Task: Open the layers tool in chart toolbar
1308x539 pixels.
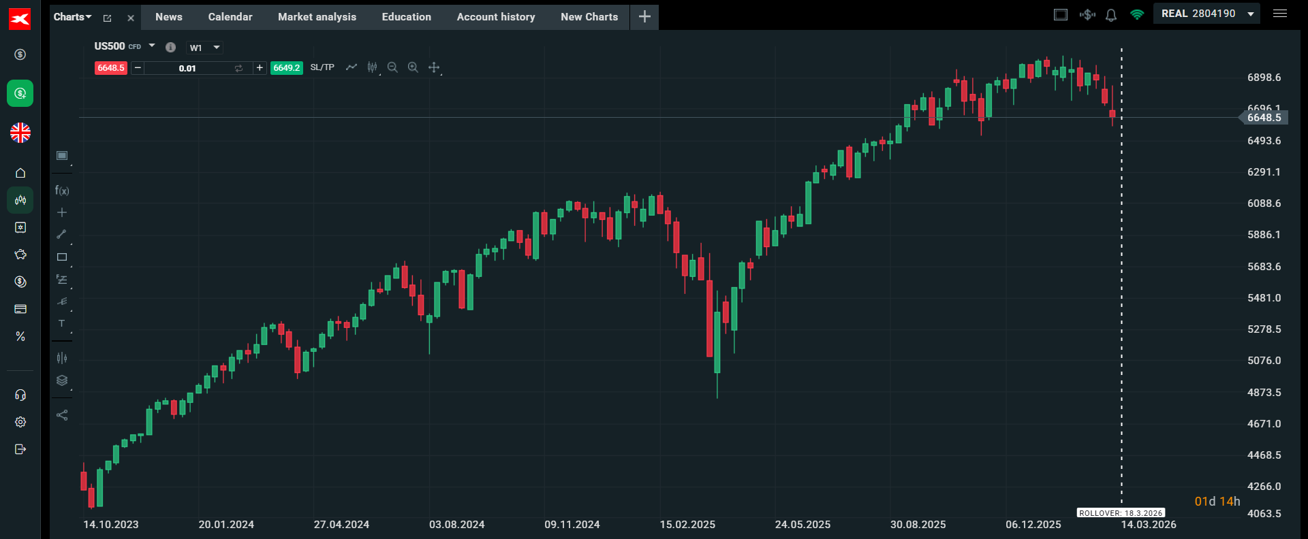Action: click(x=62, y=380)
